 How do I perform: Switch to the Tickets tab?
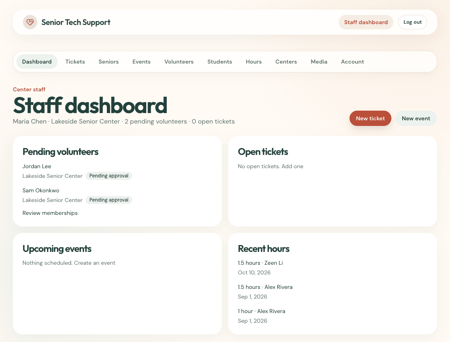click(75, 62)
